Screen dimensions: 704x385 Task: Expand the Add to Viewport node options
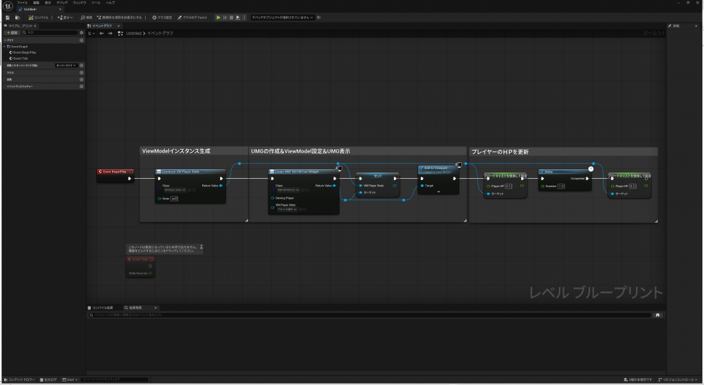438,192
